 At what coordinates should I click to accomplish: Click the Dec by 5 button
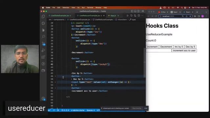[x=190, y=47]
